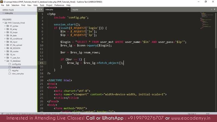Expand the 01_syntax folder

5,26
